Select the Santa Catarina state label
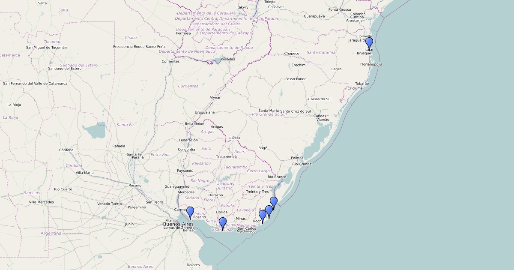Screen dimensions: 514x270 [x=321, y=52]
